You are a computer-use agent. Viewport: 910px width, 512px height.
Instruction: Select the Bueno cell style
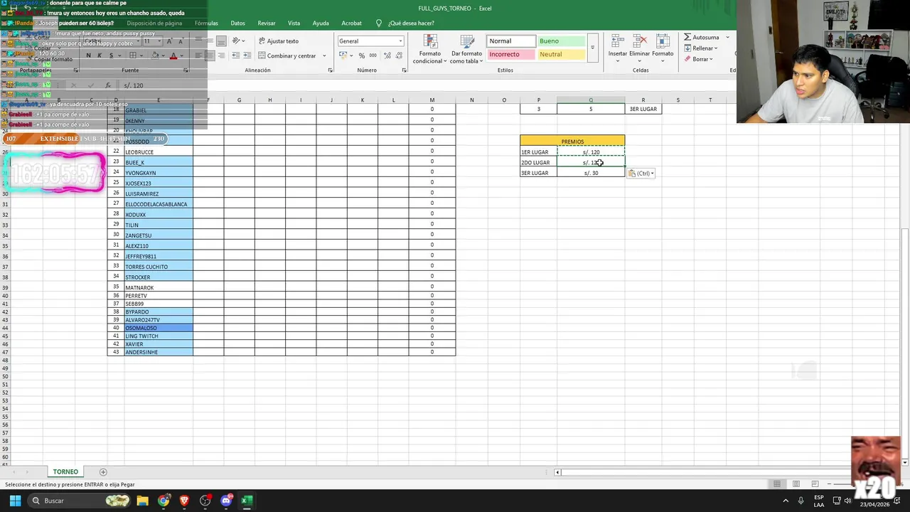(561, 41)
